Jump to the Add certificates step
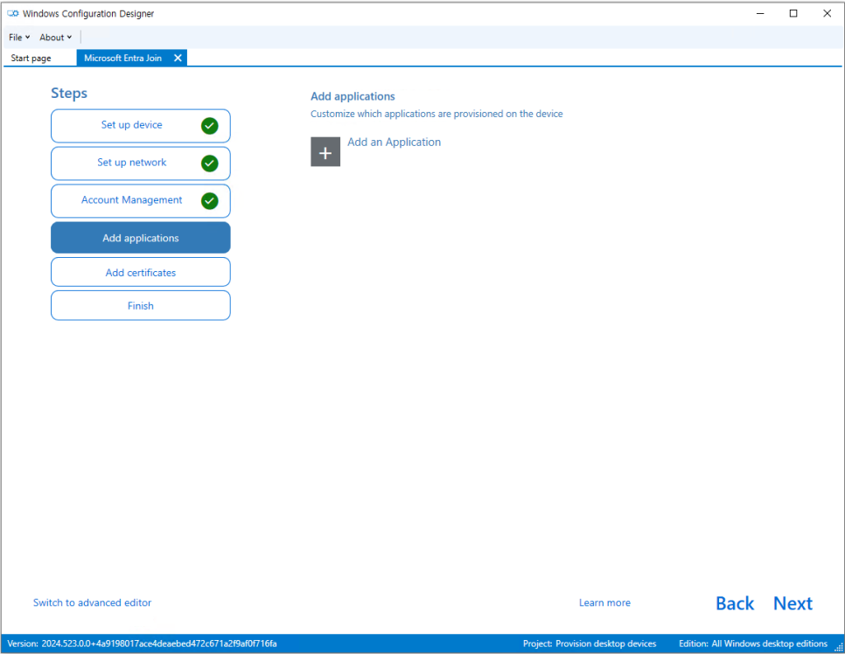The width and height of the screenshot is (845, 654). pos(141,272)
